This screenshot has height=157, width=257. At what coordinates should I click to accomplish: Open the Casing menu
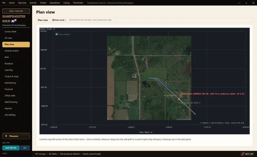pos(66,3)
